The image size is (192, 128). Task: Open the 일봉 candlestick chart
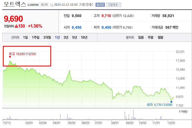coord(141,37)
